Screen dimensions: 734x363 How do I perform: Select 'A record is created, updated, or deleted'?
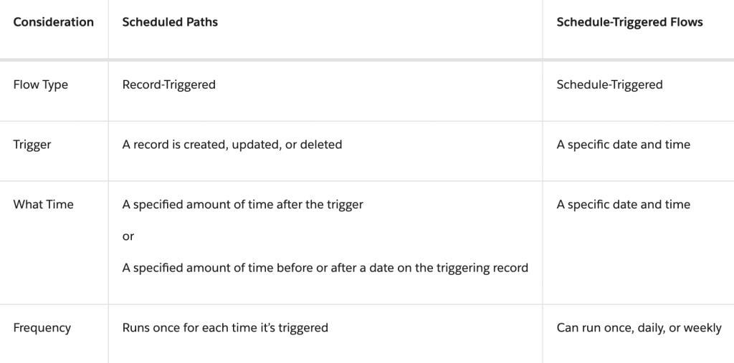point(232,145)
